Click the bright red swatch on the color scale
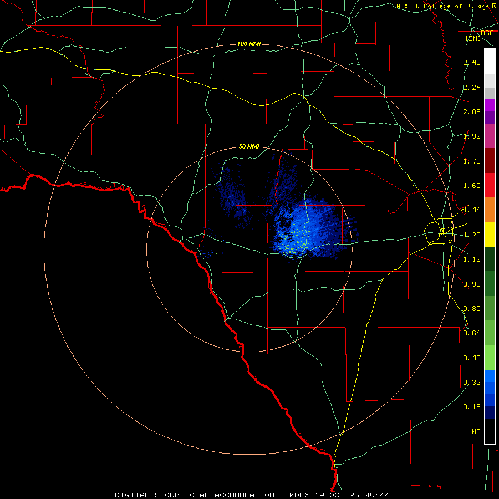 point(490,185)
